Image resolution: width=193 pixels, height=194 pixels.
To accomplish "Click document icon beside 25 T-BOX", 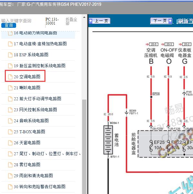I will pyautogui.click(x=10, y=132).
